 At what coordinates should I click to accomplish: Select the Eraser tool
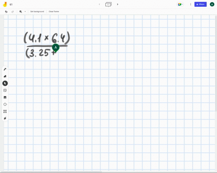pos(5,76)
